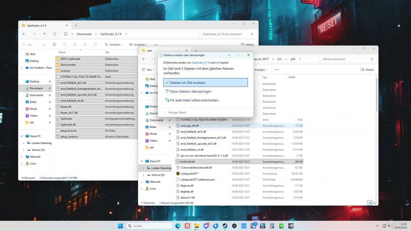Screen dimensions: 411x231
Task: Open the Details pane in x64 window
Action: (367, 70)
